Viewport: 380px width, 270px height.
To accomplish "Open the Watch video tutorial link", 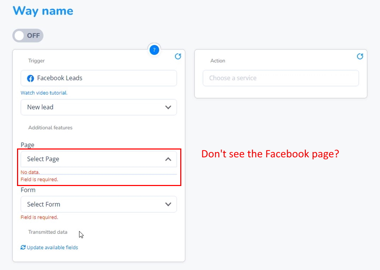I will 44,93.
